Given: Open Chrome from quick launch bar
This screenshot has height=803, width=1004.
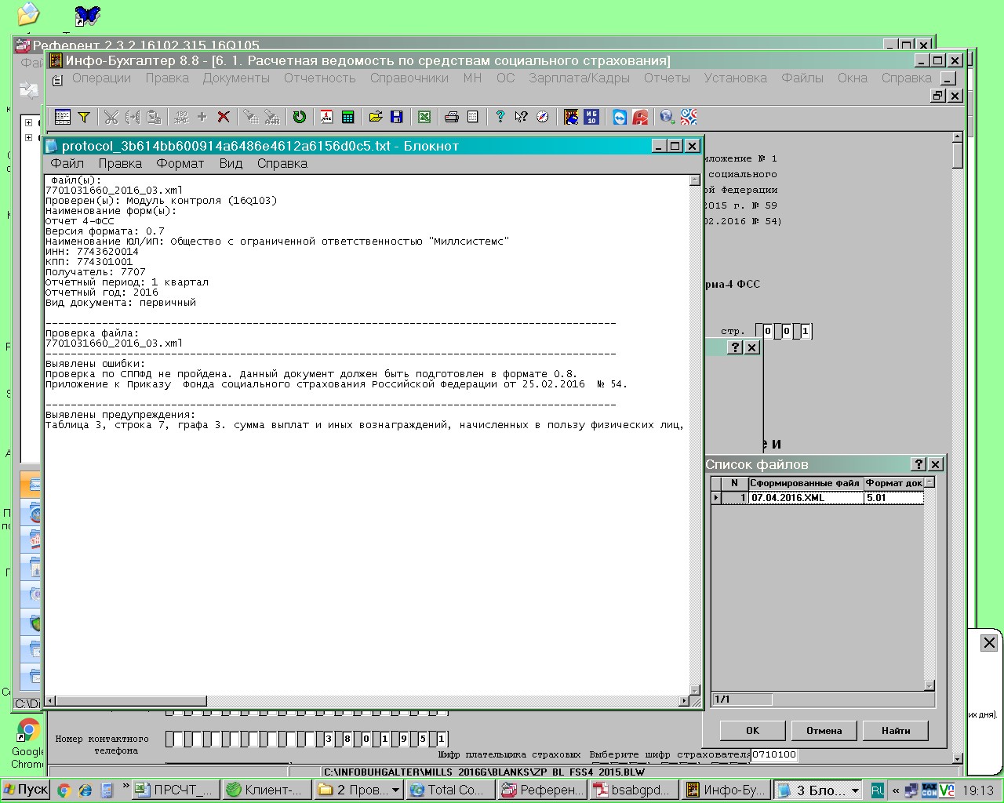Looking at the screenshot, I should pos(64,790).
